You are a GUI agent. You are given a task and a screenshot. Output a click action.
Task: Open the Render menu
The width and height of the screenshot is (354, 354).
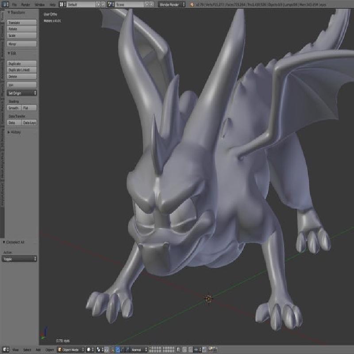click(x=26, y=4)
